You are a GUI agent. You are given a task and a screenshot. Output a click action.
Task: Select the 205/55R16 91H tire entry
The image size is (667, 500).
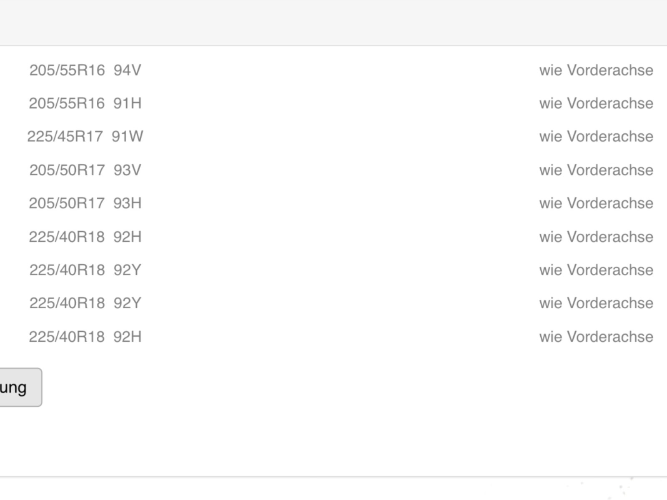coord(85,103)
